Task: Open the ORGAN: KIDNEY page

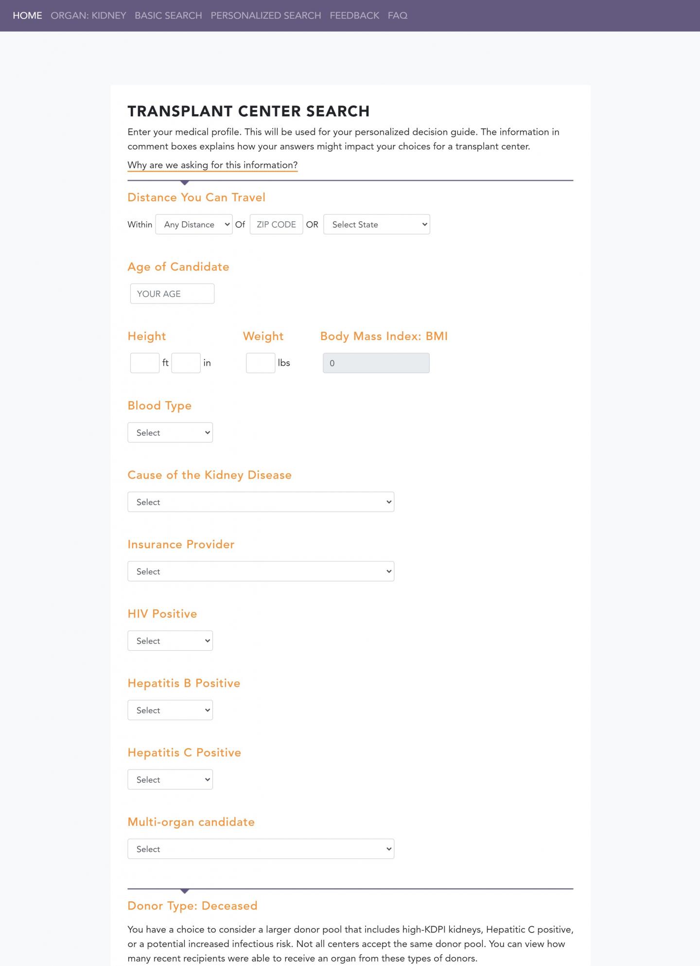Action: [x=88, y=15]
